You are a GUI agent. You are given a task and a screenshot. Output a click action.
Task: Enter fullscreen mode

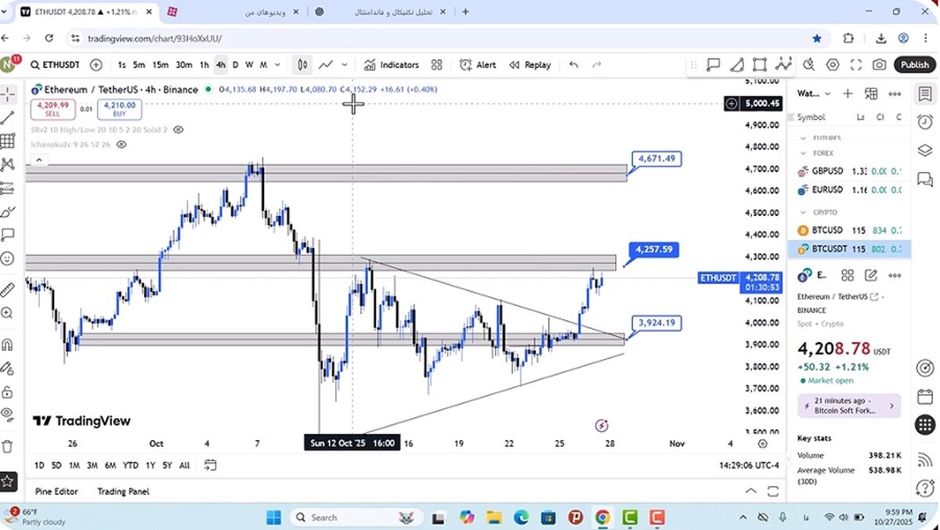[856, 65]
